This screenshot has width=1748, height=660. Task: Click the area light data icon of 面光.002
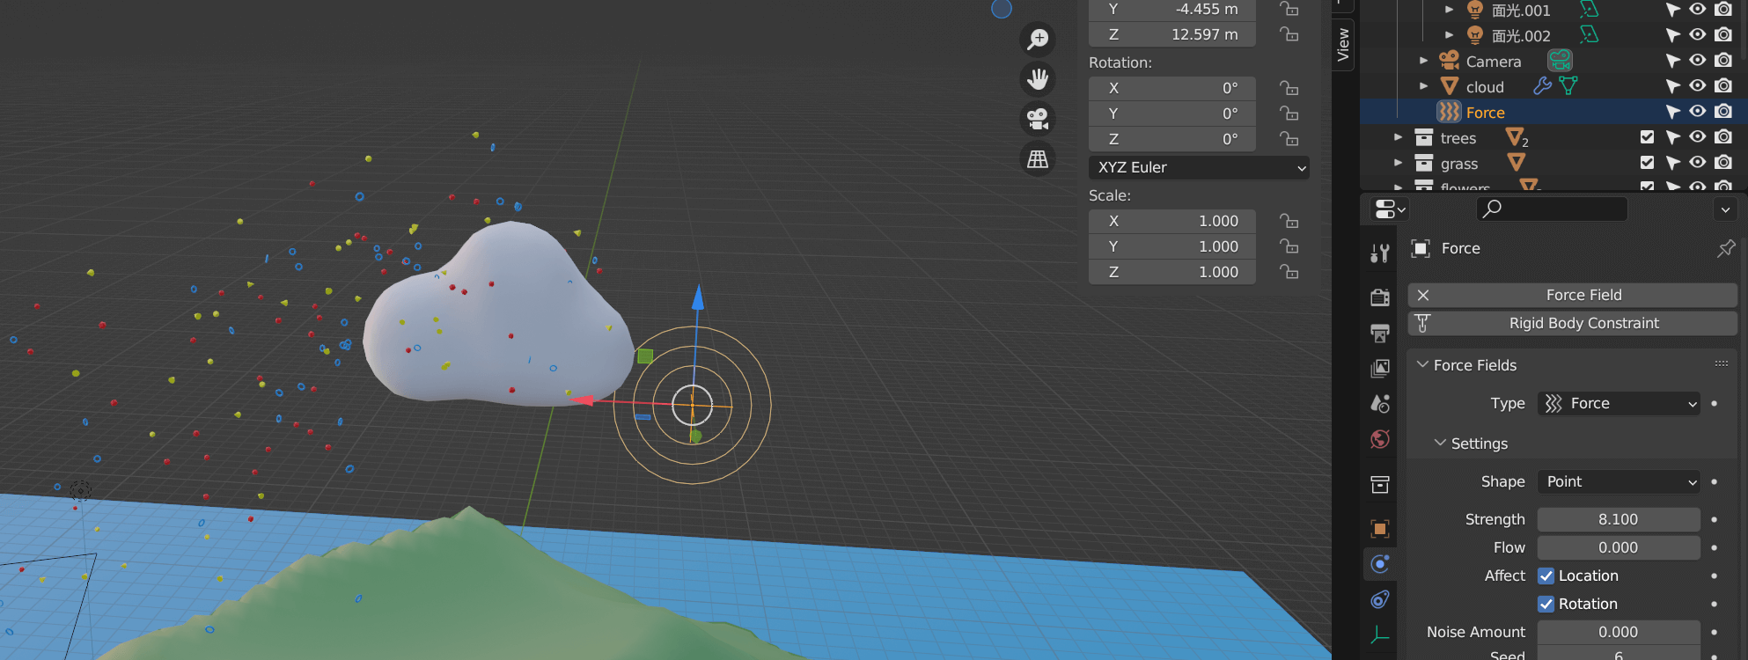click(x=1589, y=34)
